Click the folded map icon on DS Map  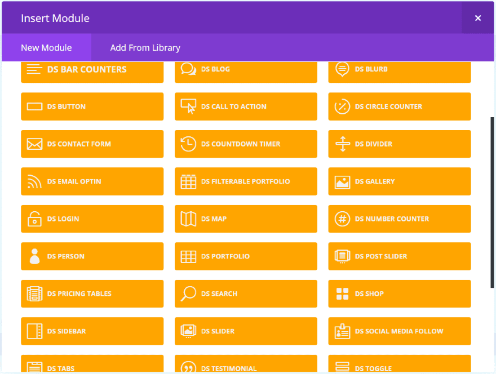point(188,219)
